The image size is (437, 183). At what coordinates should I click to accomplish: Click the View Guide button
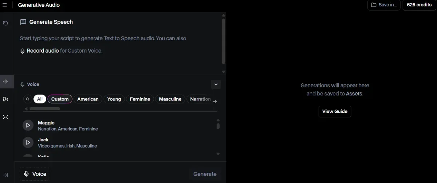pyautogui.click(x=335, y=111)
